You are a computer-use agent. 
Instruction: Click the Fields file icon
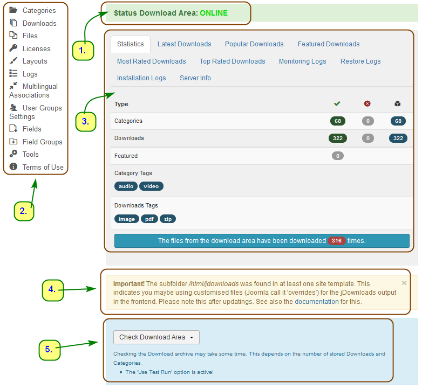pyautogui.click(x=13, y=128)
